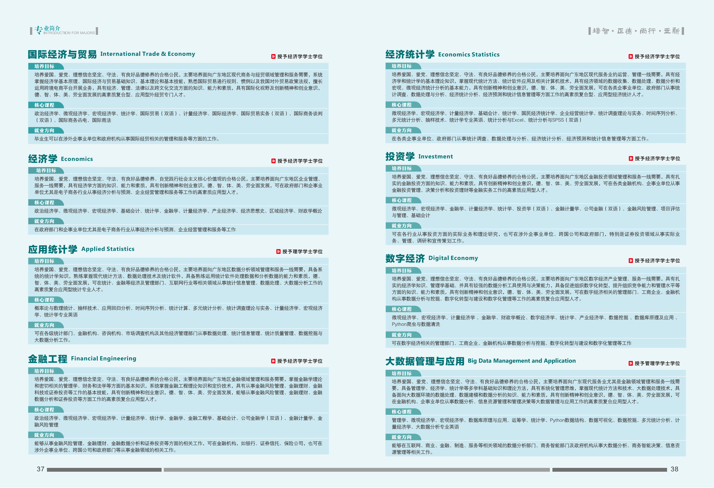Click the Economics Statistics English title

click(469, 55)
